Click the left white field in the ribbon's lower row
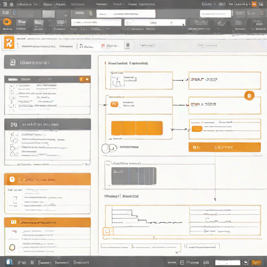267x267 pixels. pos(96,22)
